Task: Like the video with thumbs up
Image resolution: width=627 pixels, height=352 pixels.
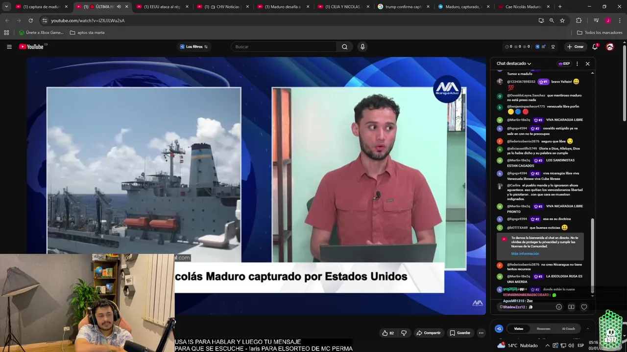Action: [x=388, y=333]
